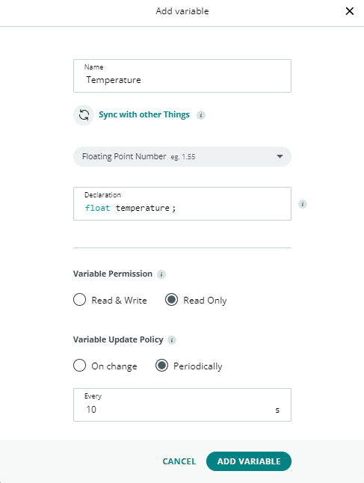Close the Add variable dialog
Image resolution: width=364 pixels, height=483 pixels.
(350, 11)
